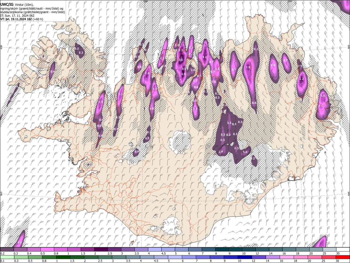Image resolution: width=350 pixels, height=263 pixels.
Task: Click the upper snow scale swatch between 25 and 30
Action: (x=329, y=250)
